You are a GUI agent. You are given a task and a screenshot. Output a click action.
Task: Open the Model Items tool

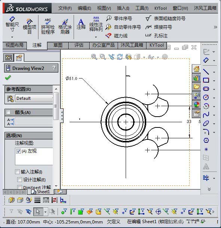(30, 26)
